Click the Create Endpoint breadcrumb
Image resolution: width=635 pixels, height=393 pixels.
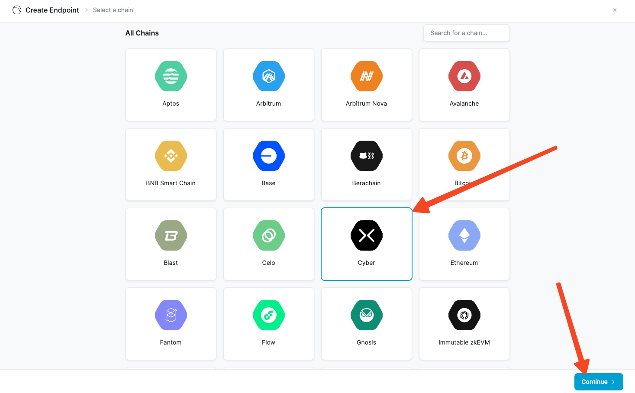52,10
